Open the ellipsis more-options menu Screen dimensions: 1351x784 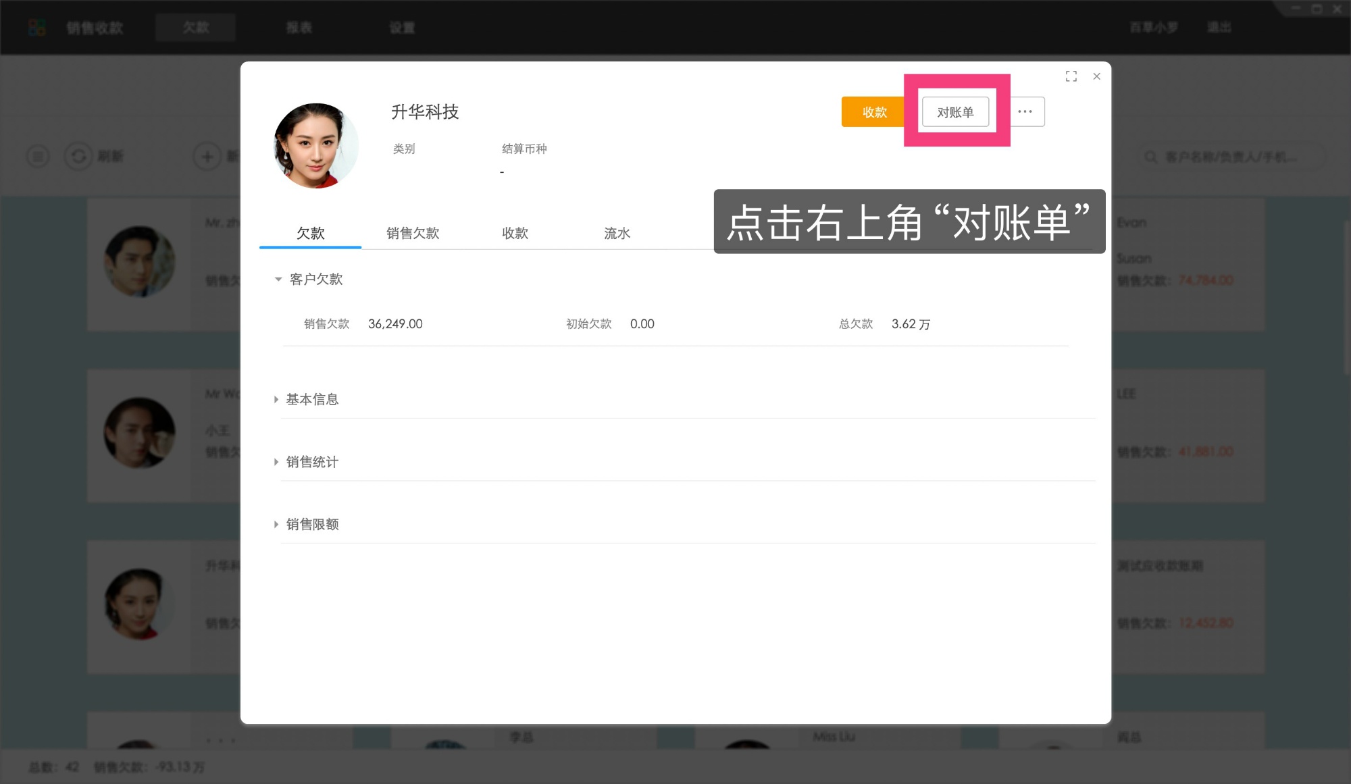[1025, 111]
